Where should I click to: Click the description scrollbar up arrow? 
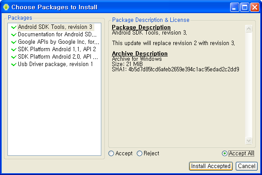tap(248, 28)
